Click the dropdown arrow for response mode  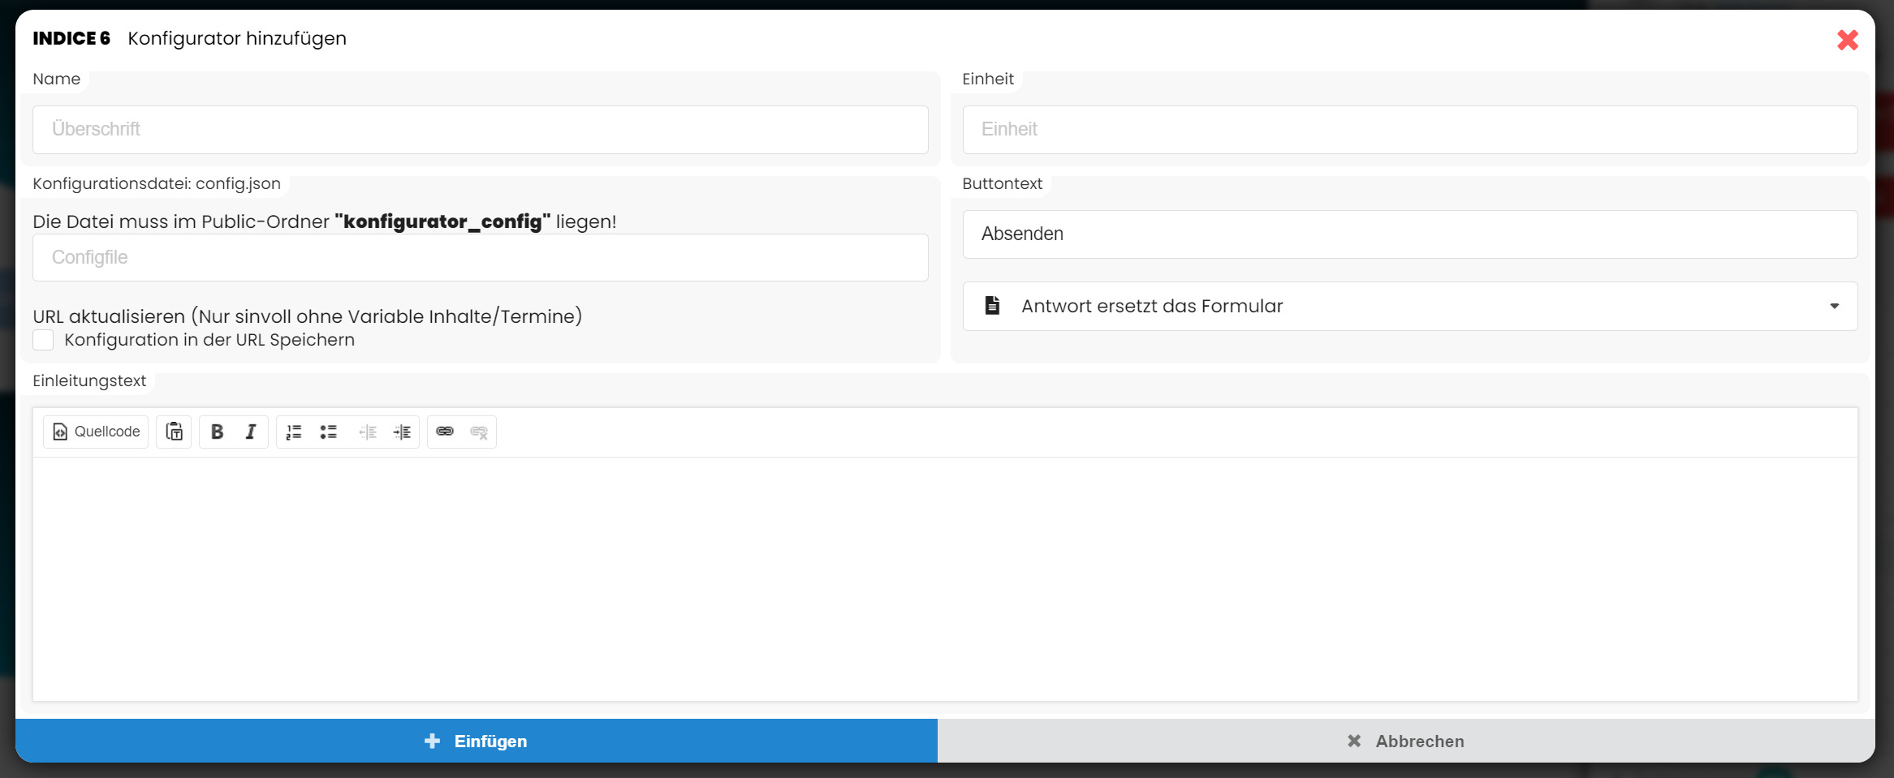1834,306
